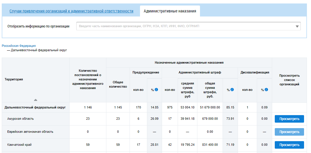This screenshot has width=311, height=153.
Task: Click bold Дальневосточный федеральный округ table row
Action: (35, 107)
